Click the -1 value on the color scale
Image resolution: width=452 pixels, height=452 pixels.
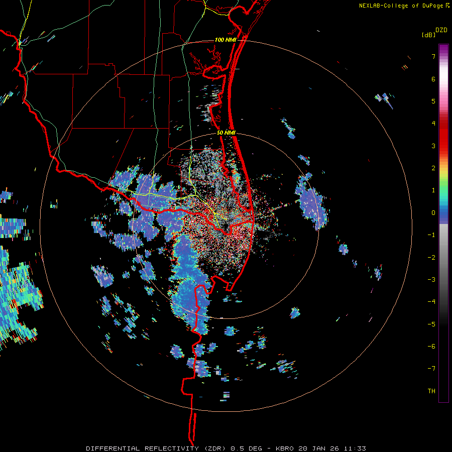(431, 235)
